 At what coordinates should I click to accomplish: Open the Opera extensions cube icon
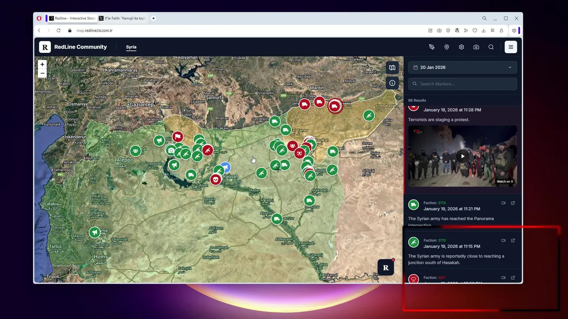tap(514, 31)
